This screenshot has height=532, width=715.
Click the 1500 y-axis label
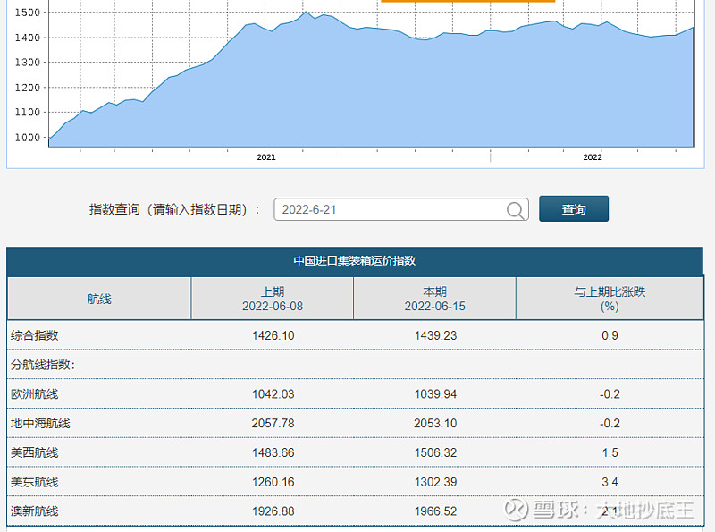28,13
